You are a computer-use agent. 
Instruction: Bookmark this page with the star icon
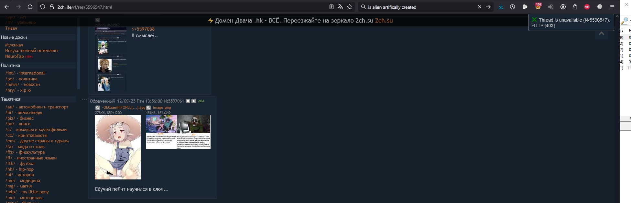click(x=350, y=7)
